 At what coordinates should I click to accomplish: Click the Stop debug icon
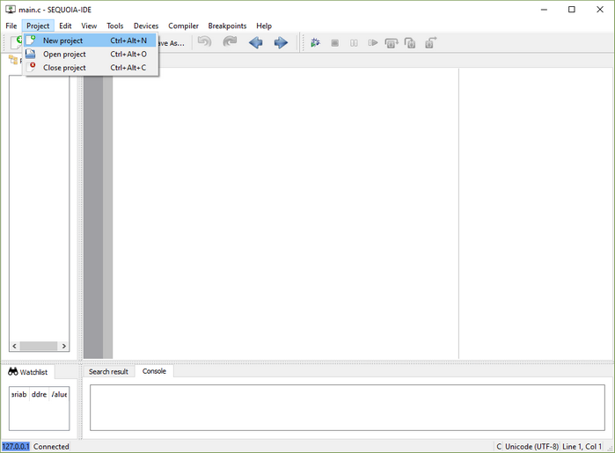pos(334,43)
